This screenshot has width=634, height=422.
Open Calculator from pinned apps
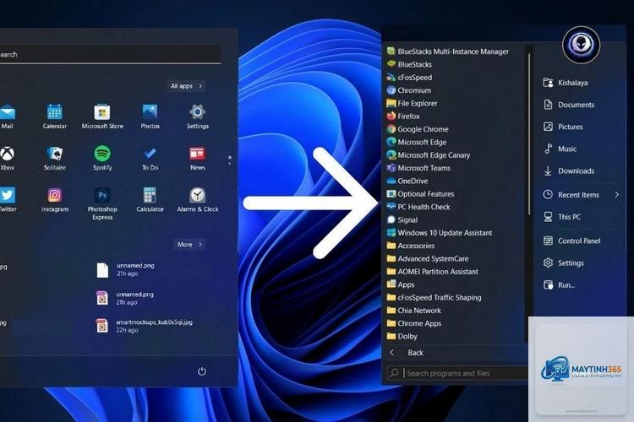(x=150, y=200)
